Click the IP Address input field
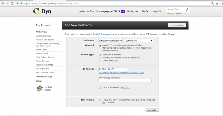Image resolution: width=223 pixels, height=116 pixels. [111, 69]
